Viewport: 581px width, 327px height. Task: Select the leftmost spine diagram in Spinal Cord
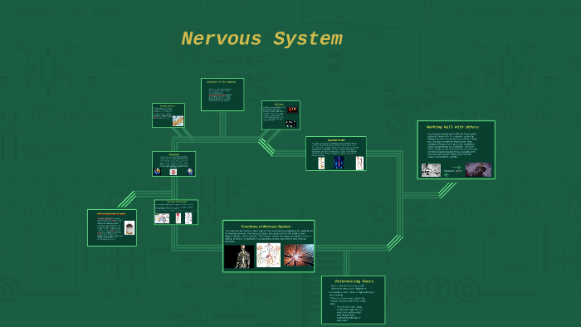tap(321, 163)
